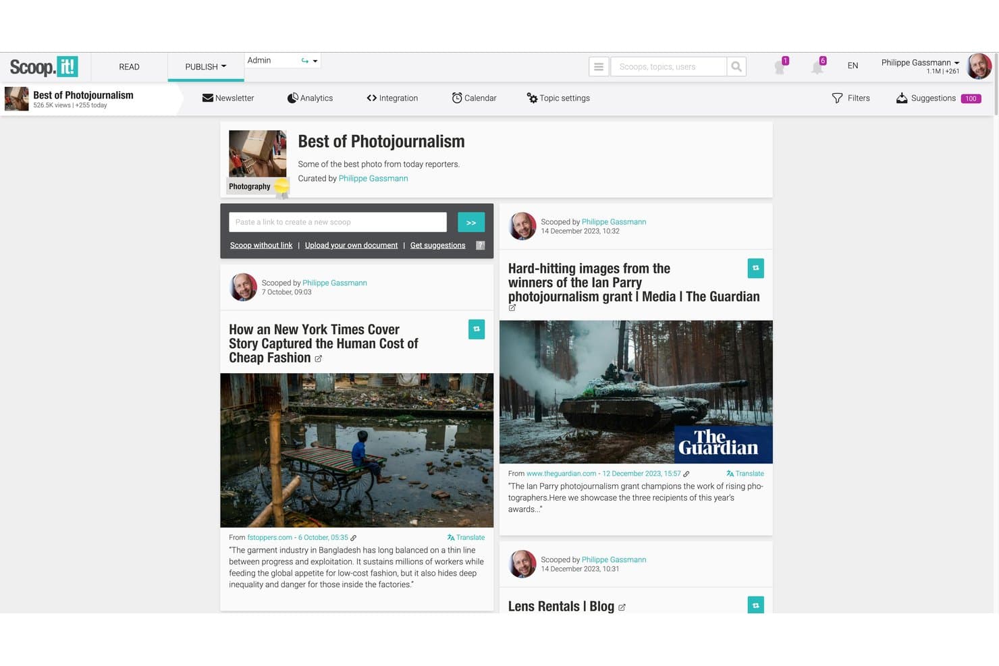Click the external link icon after Cheap Fashion
This screenshot has height=666, width=999.
coord(319,359)
